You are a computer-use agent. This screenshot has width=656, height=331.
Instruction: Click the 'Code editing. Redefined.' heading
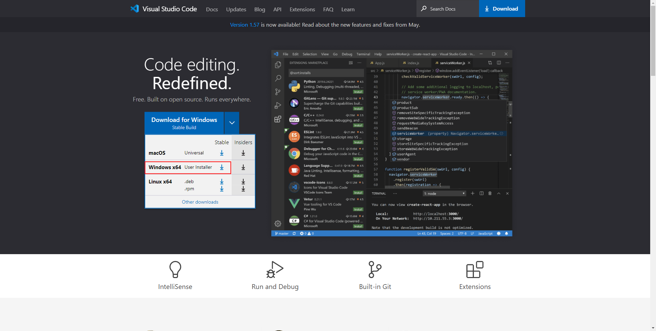192,74
